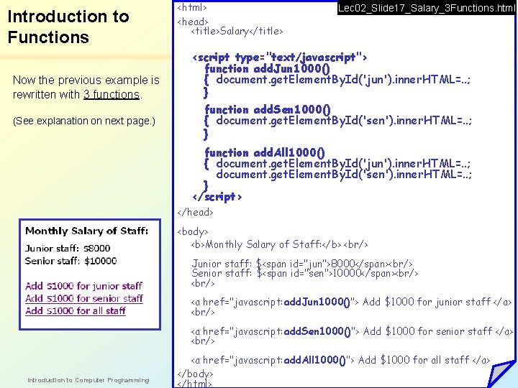Click the span id="sen" code line
The width and height of the screenshot is (518, 388).
(x=304, y=273)
